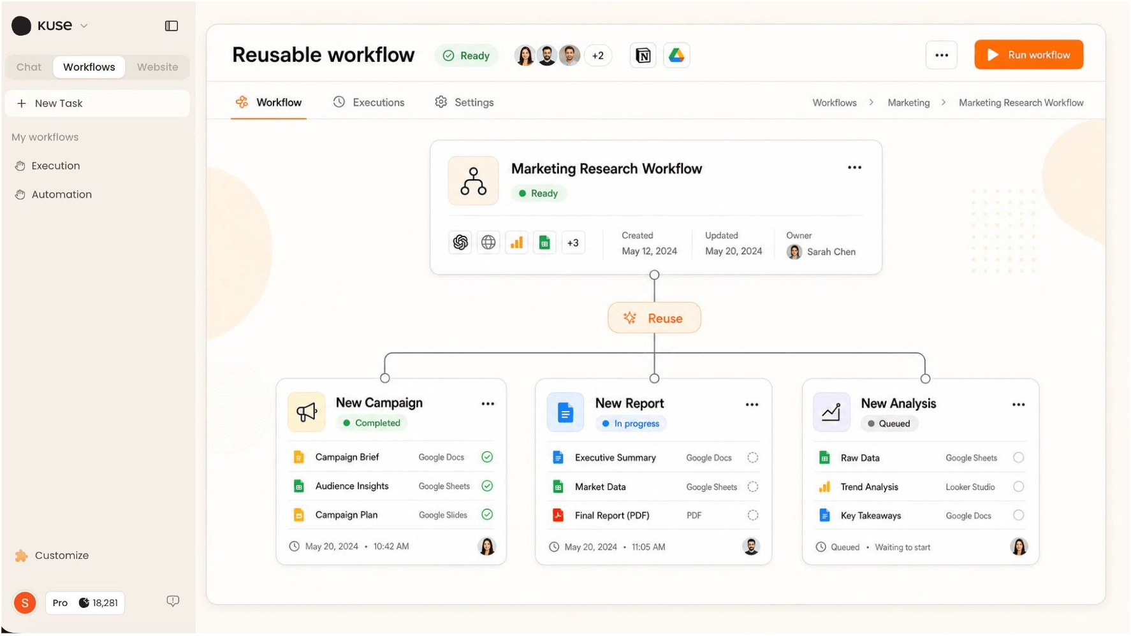Screen dimensions: 1131x636
Task: Open the Google Drive integration icon
Action: (x=676, y=55)
